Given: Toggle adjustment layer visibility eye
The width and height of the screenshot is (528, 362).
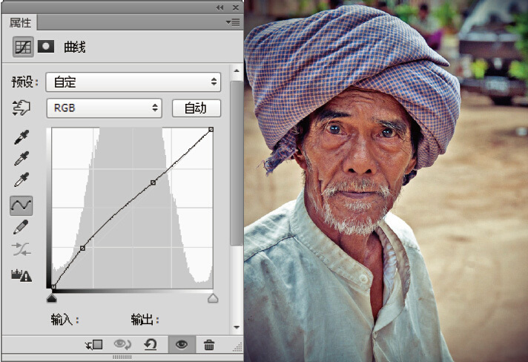Looking at the screenshot, I should 180,344.
